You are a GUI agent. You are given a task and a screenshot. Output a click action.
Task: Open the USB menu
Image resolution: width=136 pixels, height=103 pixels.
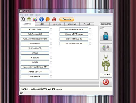tap(32, 15)
